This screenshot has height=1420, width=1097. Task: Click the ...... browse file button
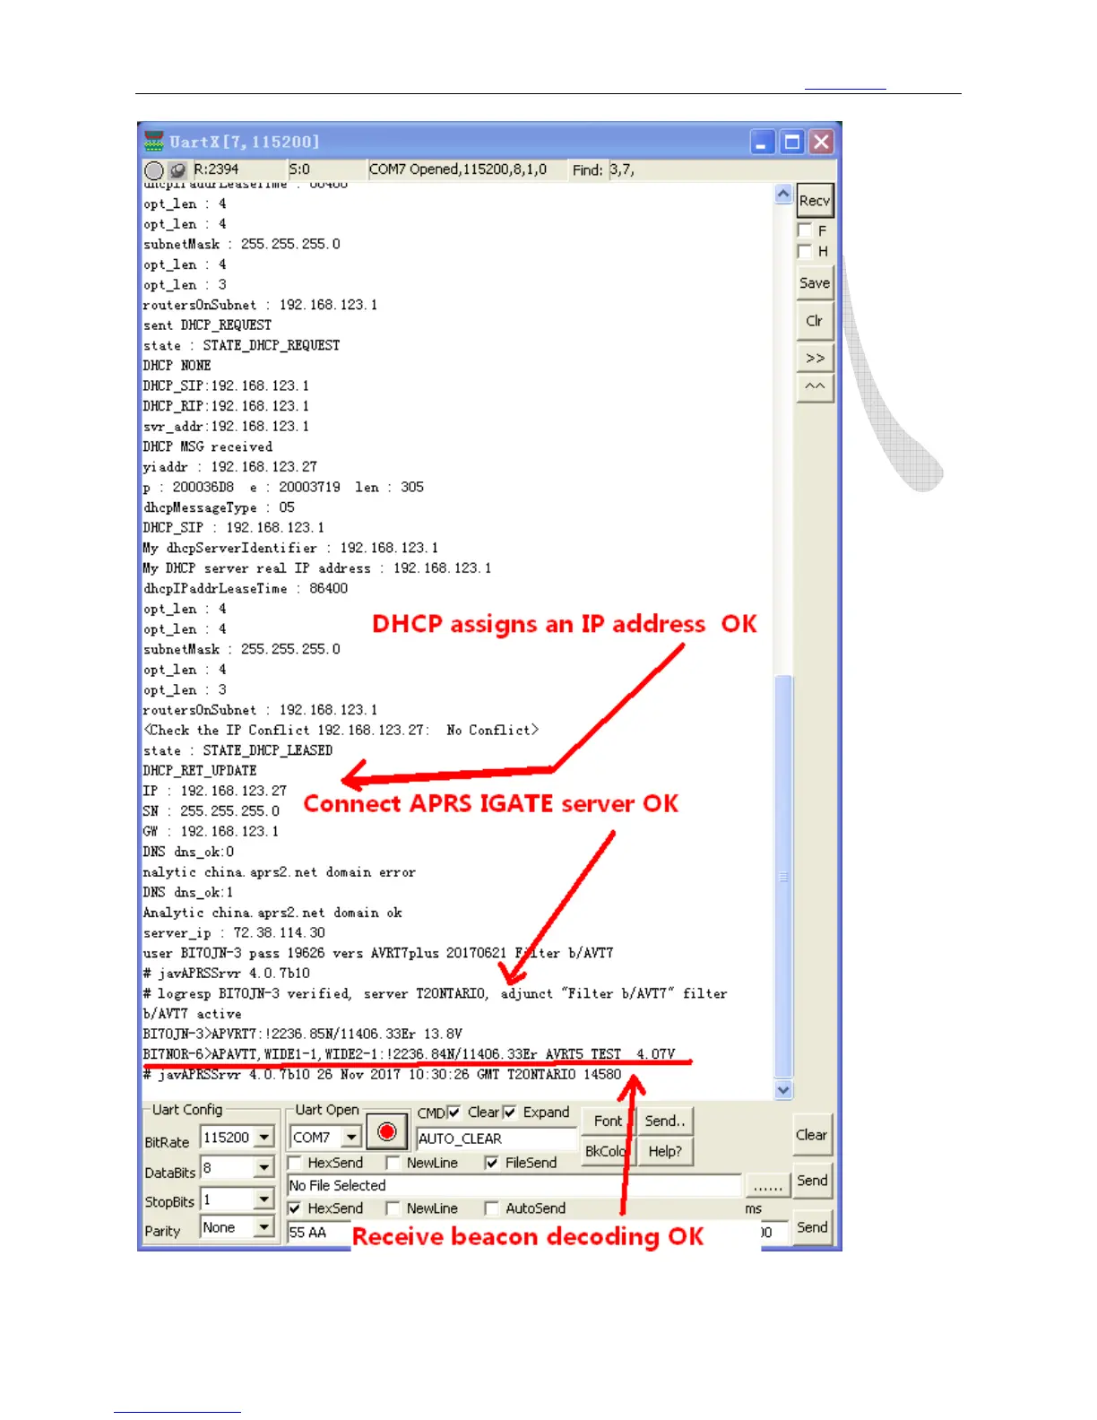coord(768,1185)
